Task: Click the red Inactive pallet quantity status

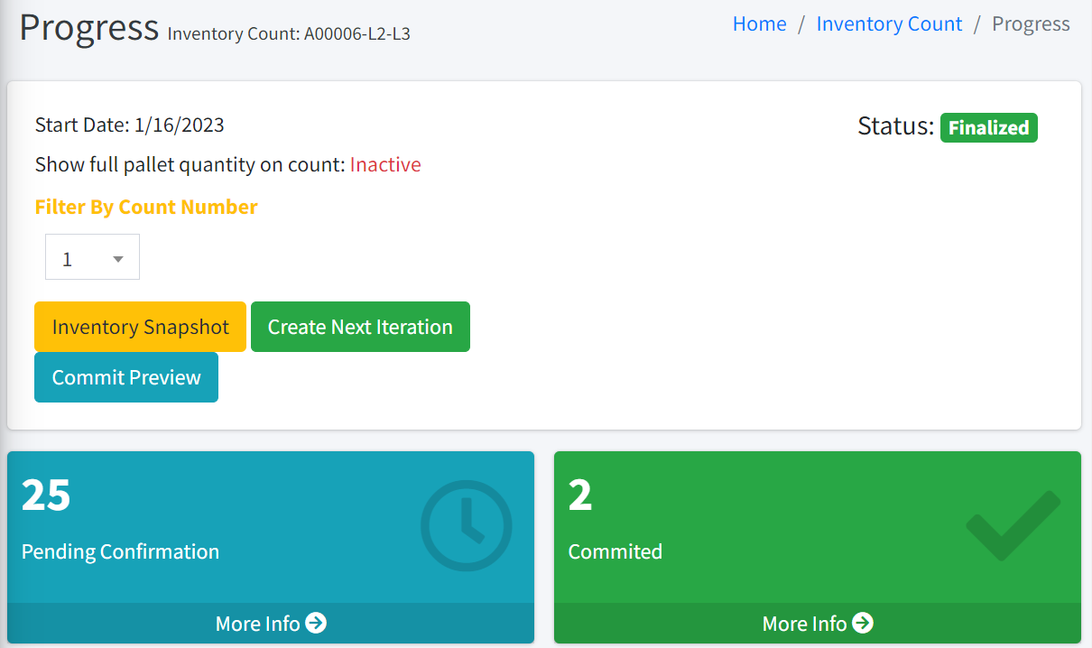Action: (385, 164)
